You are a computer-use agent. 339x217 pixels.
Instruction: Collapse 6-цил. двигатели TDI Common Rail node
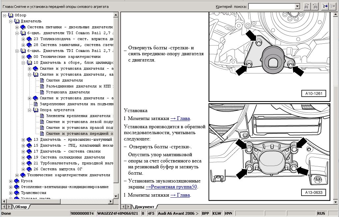(x=17, y=33)
